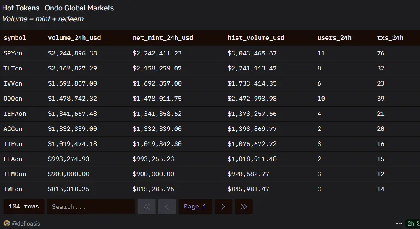Viewport: 420px width, 229px height.
Task: Click the Hot Tokens title
Action: [21, 8]
